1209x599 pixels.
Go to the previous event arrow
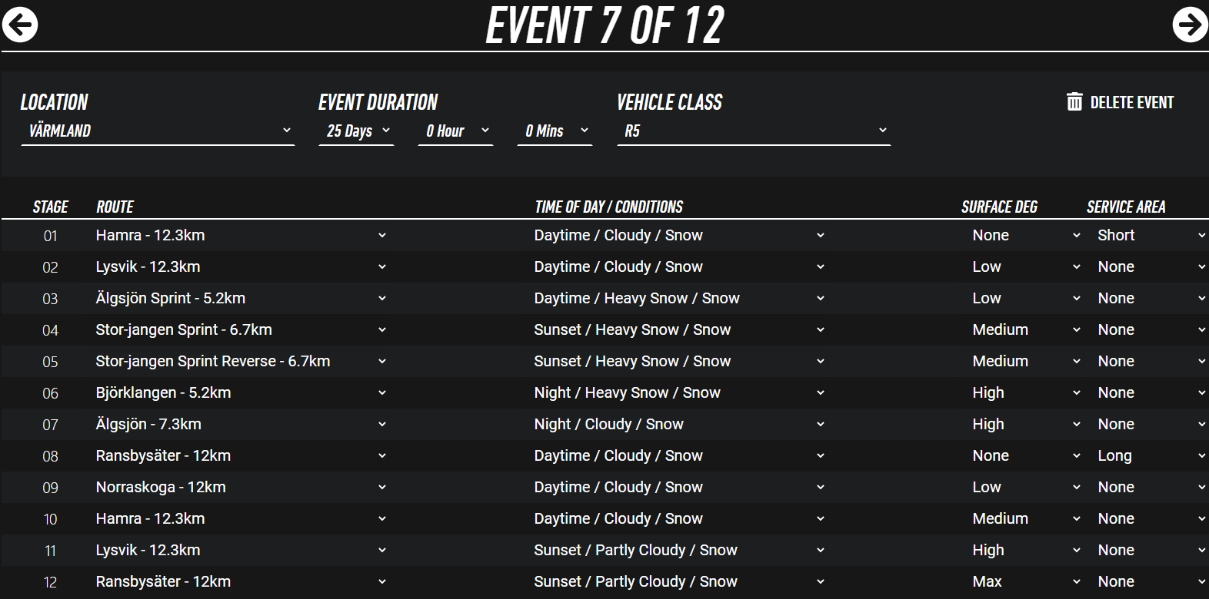[20, 25]
